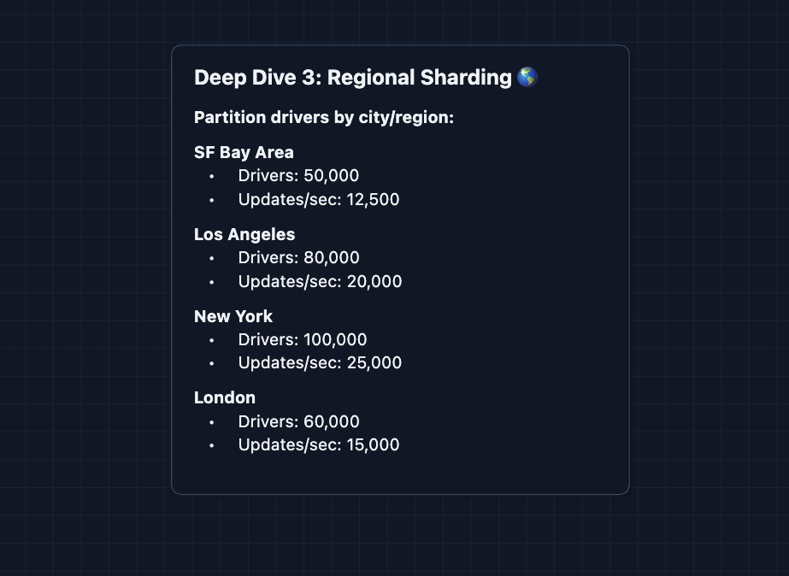Click the Updates/sec: 20,000 line

tap(320, 281)
